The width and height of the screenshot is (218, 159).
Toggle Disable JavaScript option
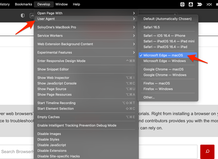pyautogui.click(x=86, y=145)
